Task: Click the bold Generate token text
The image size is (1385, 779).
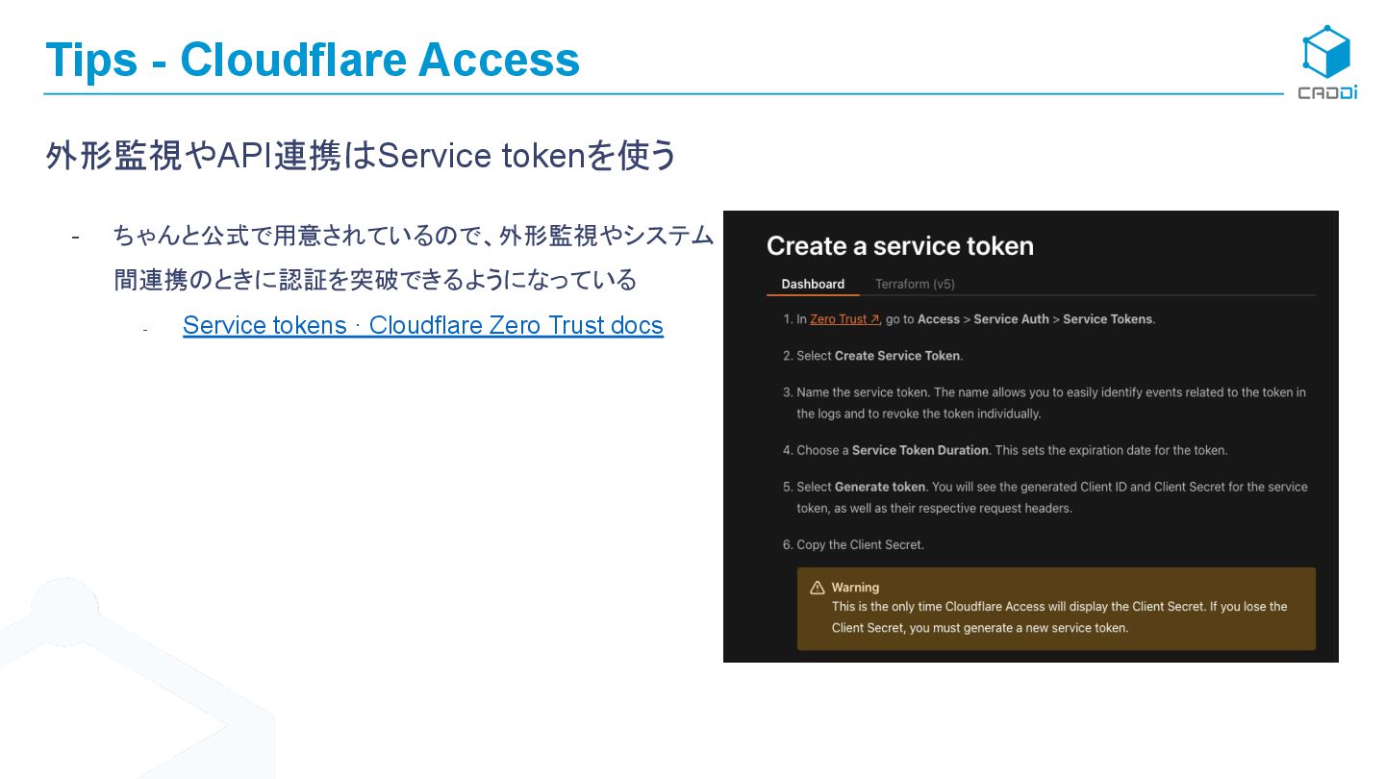Action: (880, 487)
